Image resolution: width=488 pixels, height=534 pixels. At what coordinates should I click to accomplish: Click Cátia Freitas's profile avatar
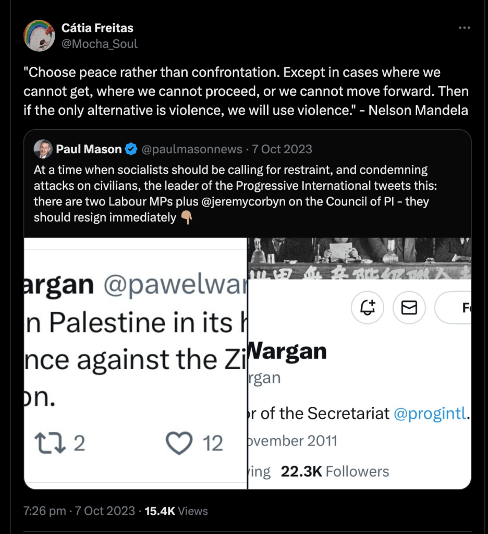click(x=40, y=35)
